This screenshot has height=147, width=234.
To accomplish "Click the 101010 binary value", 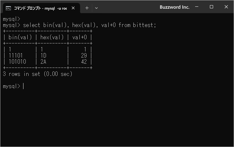I will pos(17,62).
